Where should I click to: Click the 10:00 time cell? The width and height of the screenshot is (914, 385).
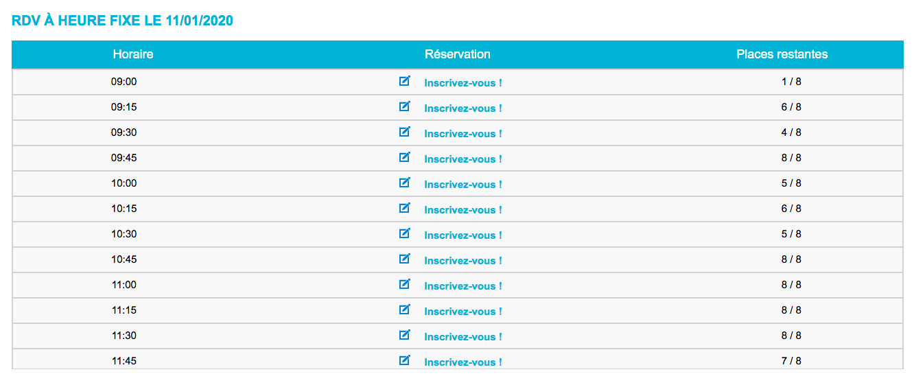click(124, 183)
